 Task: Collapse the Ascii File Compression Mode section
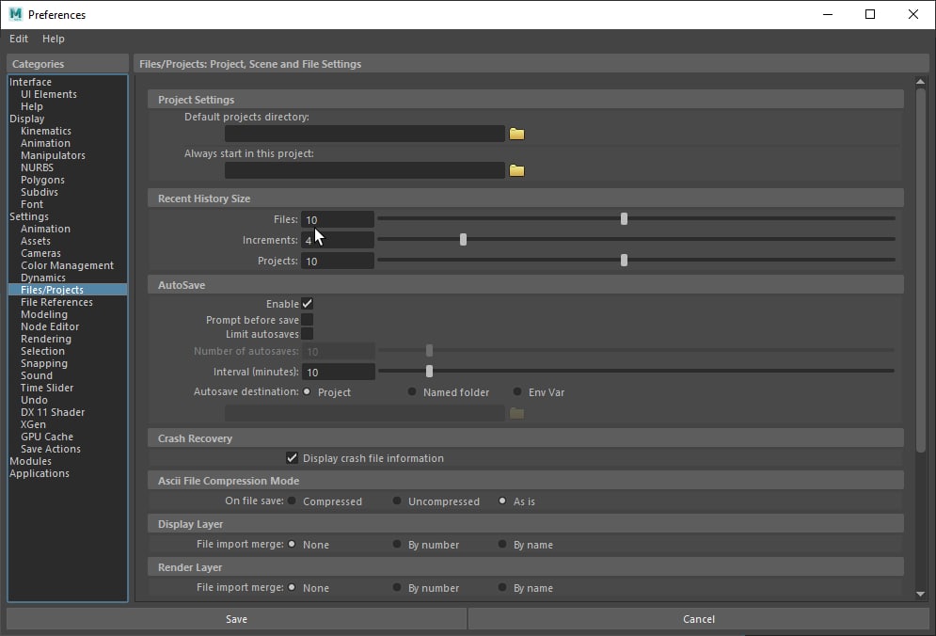pos(526,481)
